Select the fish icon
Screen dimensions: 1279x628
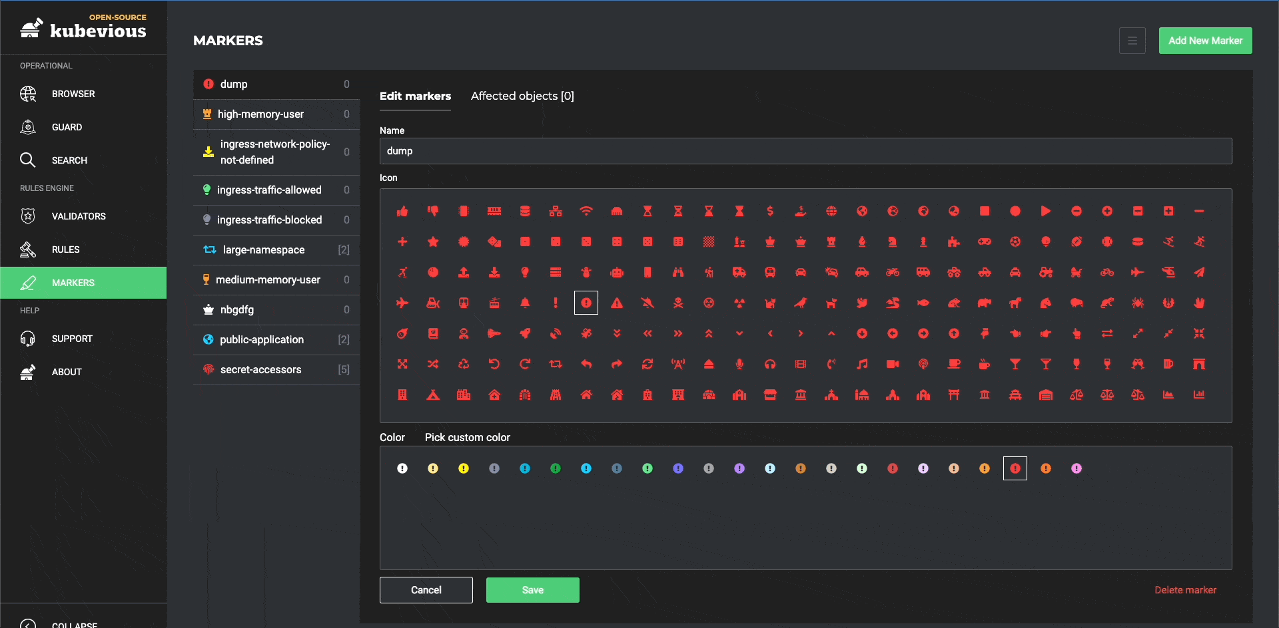[x=923, y=303]
